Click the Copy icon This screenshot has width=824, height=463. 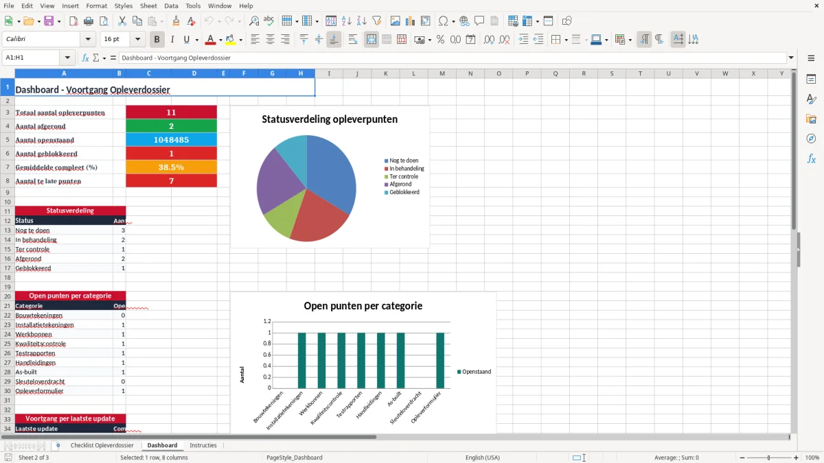[137, 21]
